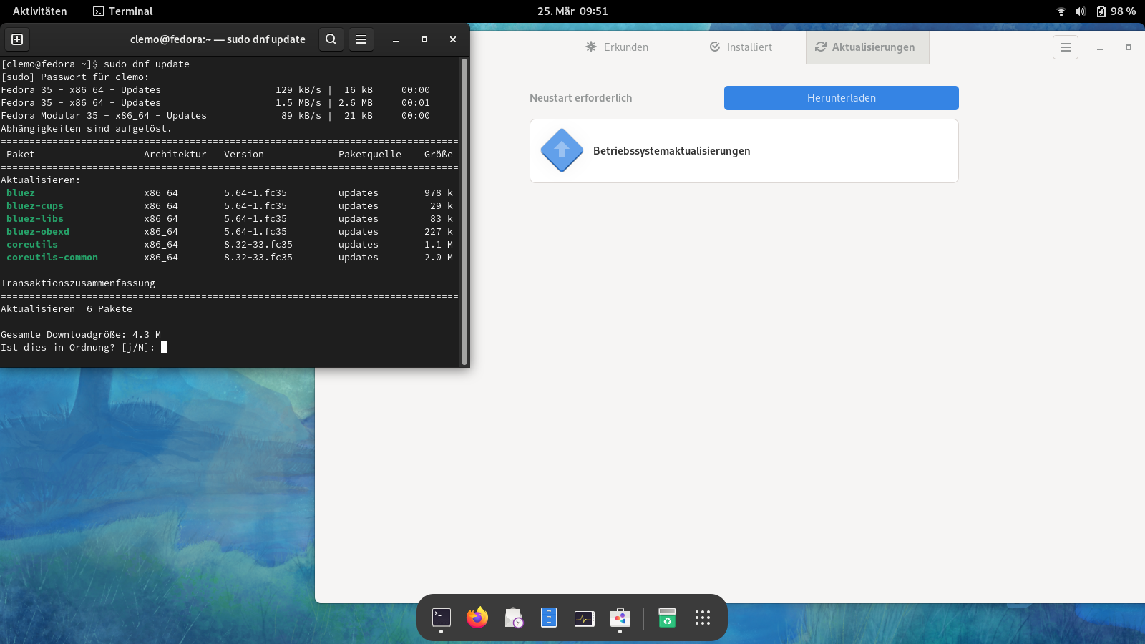Click the "Architektur" column header

click(175, 155)
